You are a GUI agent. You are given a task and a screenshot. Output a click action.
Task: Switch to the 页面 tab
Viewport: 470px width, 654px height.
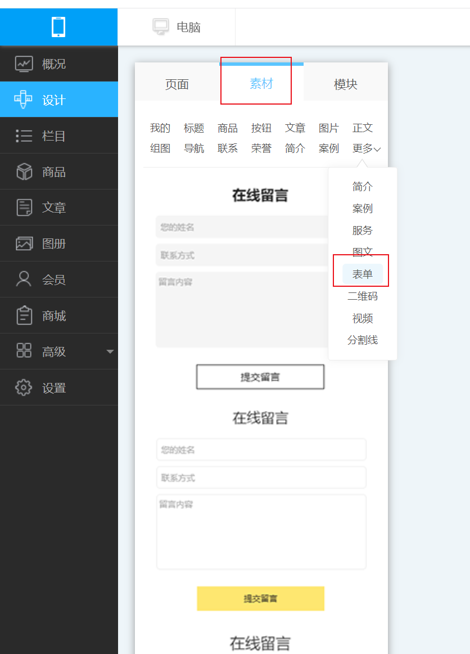point(177,84)
